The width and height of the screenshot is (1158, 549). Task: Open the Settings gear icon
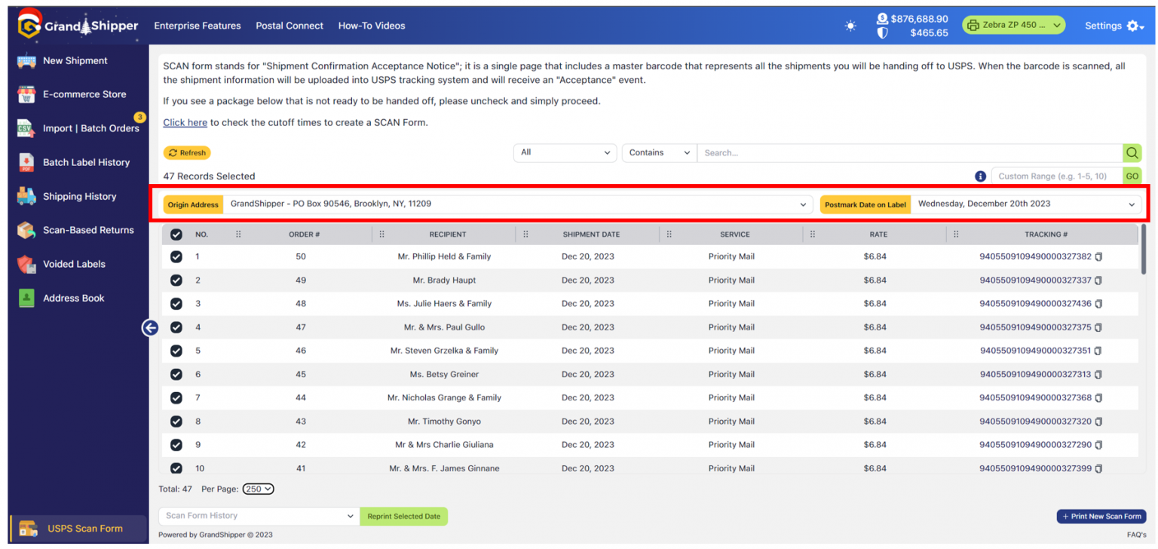1135,26
